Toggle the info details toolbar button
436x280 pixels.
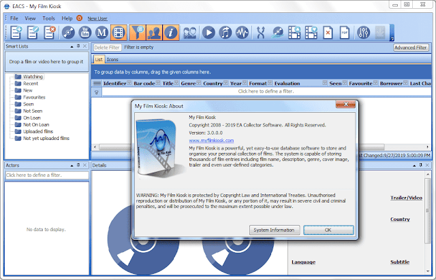[171, 33]
